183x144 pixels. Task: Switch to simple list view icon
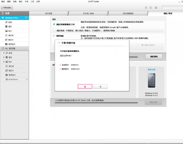(146, 8)
